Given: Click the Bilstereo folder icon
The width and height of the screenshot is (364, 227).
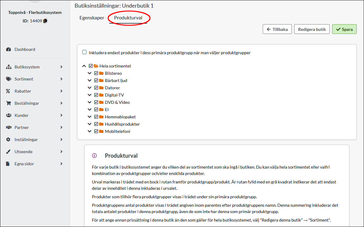Looking at the screenshot, I should 101,73.
